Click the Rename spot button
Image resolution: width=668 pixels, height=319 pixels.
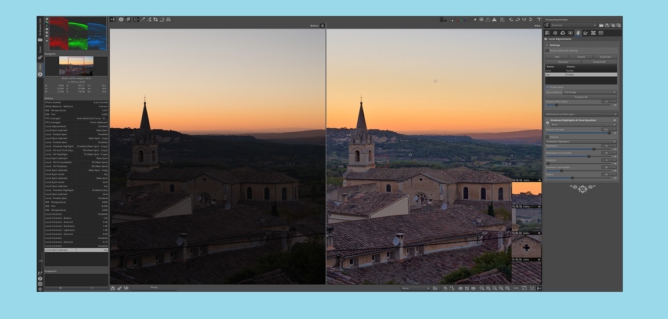(x=563, y=62)
